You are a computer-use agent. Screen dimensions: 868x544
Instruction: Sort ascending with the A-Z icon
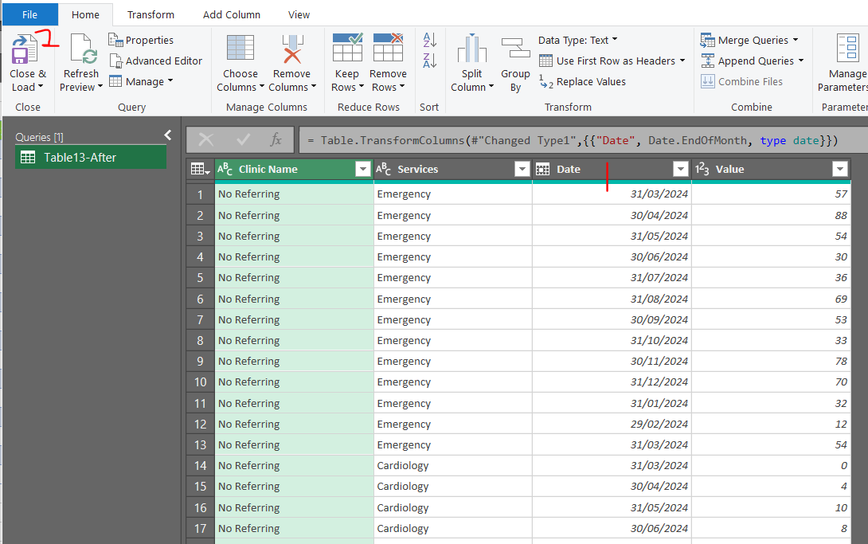(429, 40)
